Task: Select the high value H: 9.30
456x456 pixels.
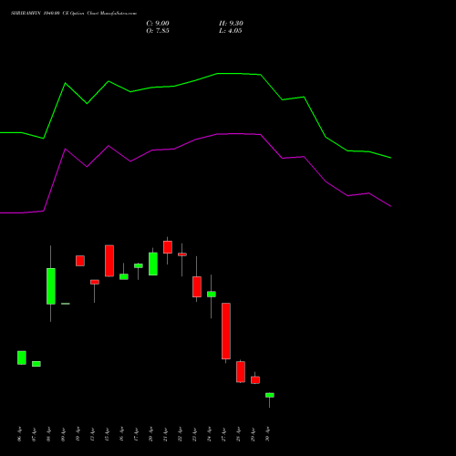Action: tap(231, 24)
